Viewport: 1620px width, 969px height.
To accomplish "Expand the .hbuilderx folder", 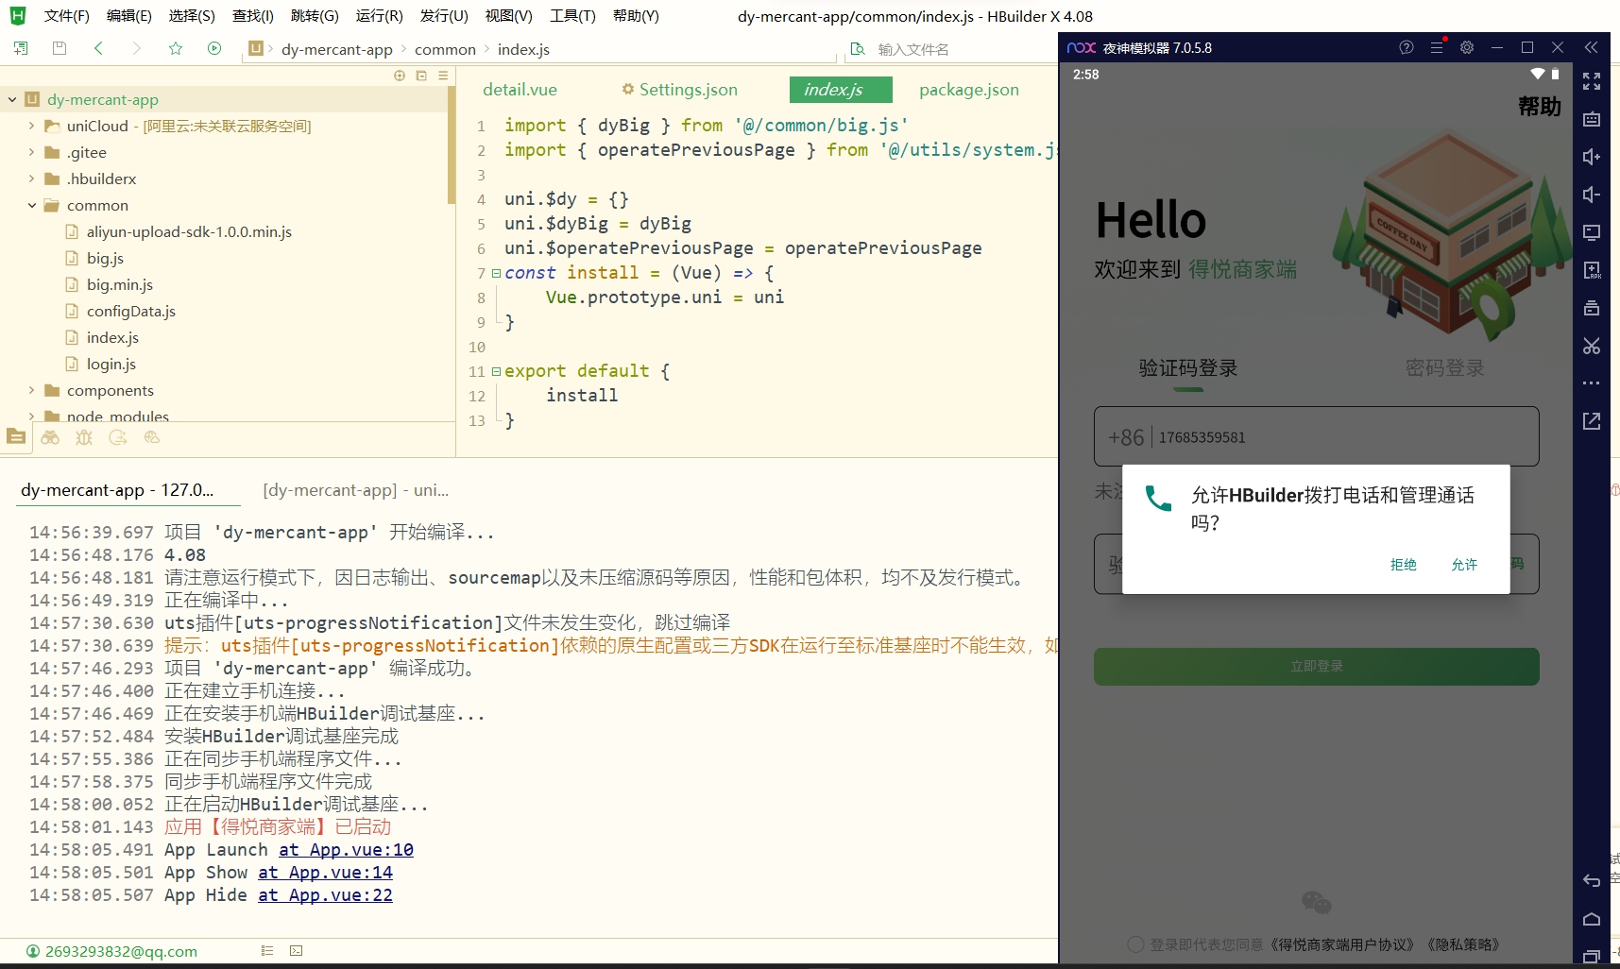I will point(31,178).
